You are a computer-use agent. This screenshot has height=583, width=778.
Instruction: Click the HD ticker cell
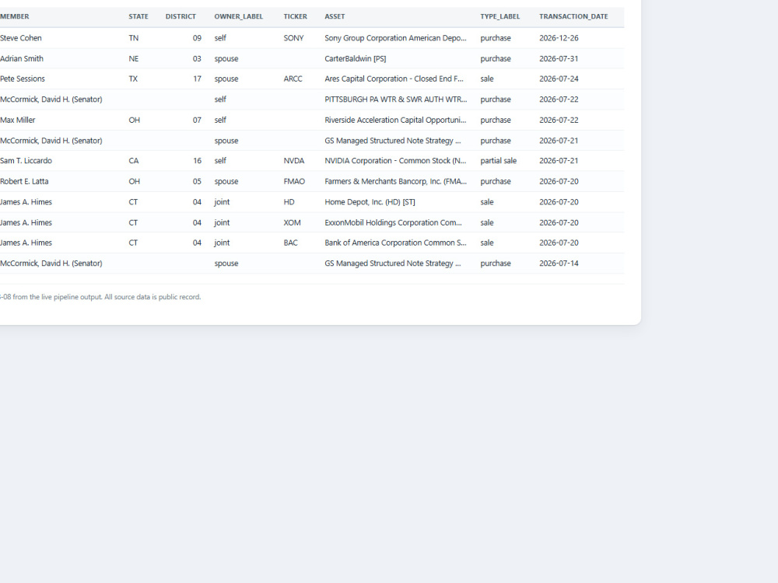[289, 202]
